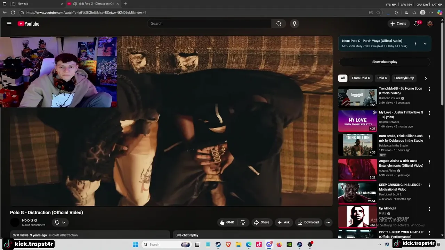Reload the page with the refresh icon
This screenshot has height=250, width=445.
click(x=13, y=12)
